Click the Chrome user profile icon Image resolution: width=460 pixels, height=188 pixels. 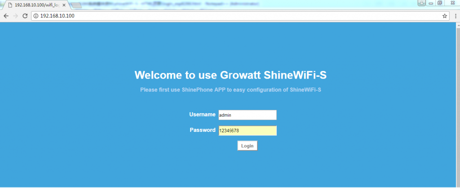pyautogui.click(x=421, y=3)
